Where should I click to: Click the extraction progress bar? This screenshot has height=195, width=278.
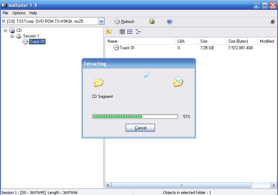click(x=135, y=116)
